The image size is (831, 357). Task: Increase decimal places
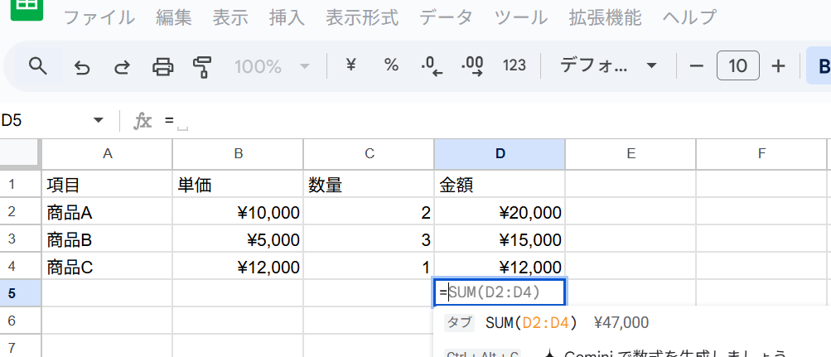coord(472,66)
